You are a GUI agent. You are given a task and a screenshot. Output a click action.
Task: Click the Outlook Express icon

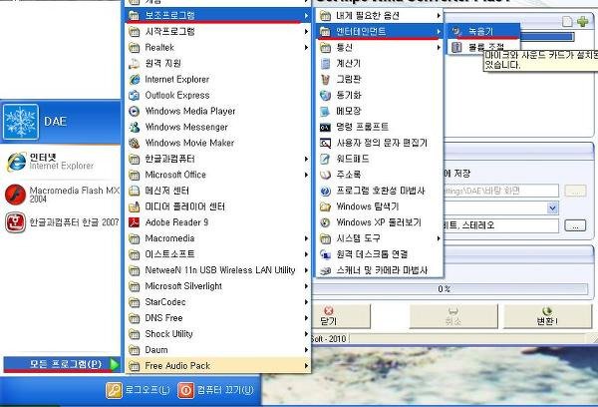coord(135,95)
